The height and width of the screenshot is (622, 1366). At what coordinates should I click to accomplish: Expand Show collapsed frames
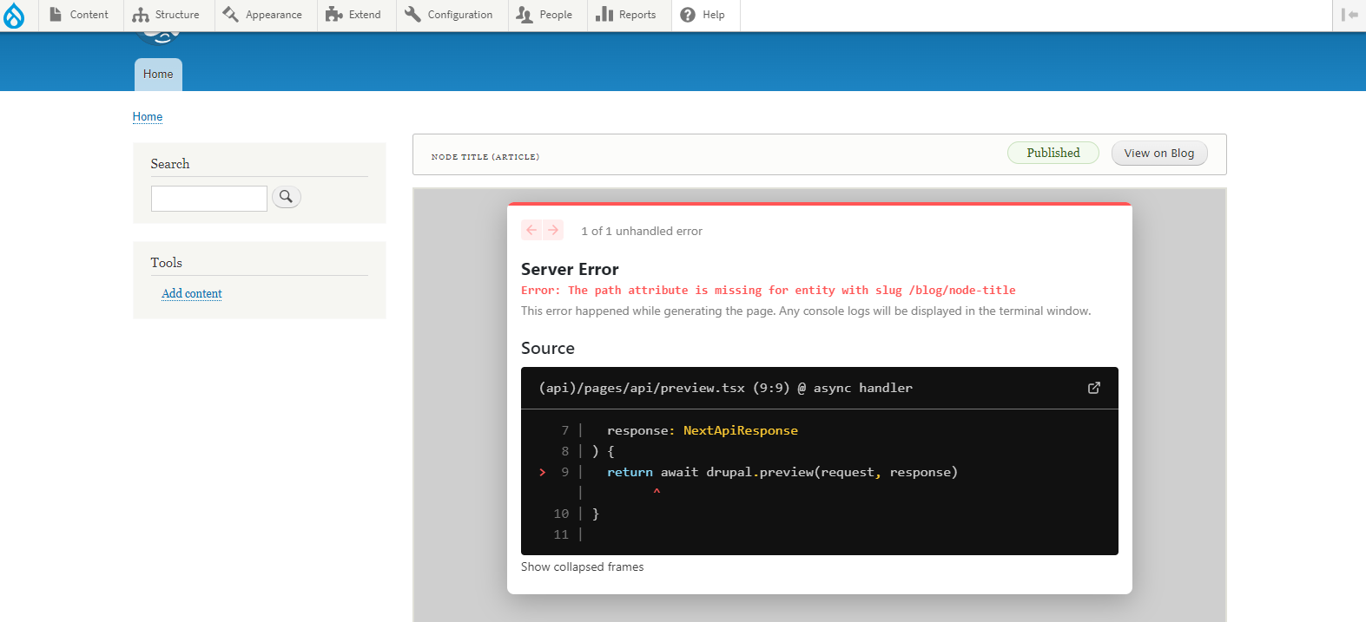pyautogui.click(x=583, y=566)
